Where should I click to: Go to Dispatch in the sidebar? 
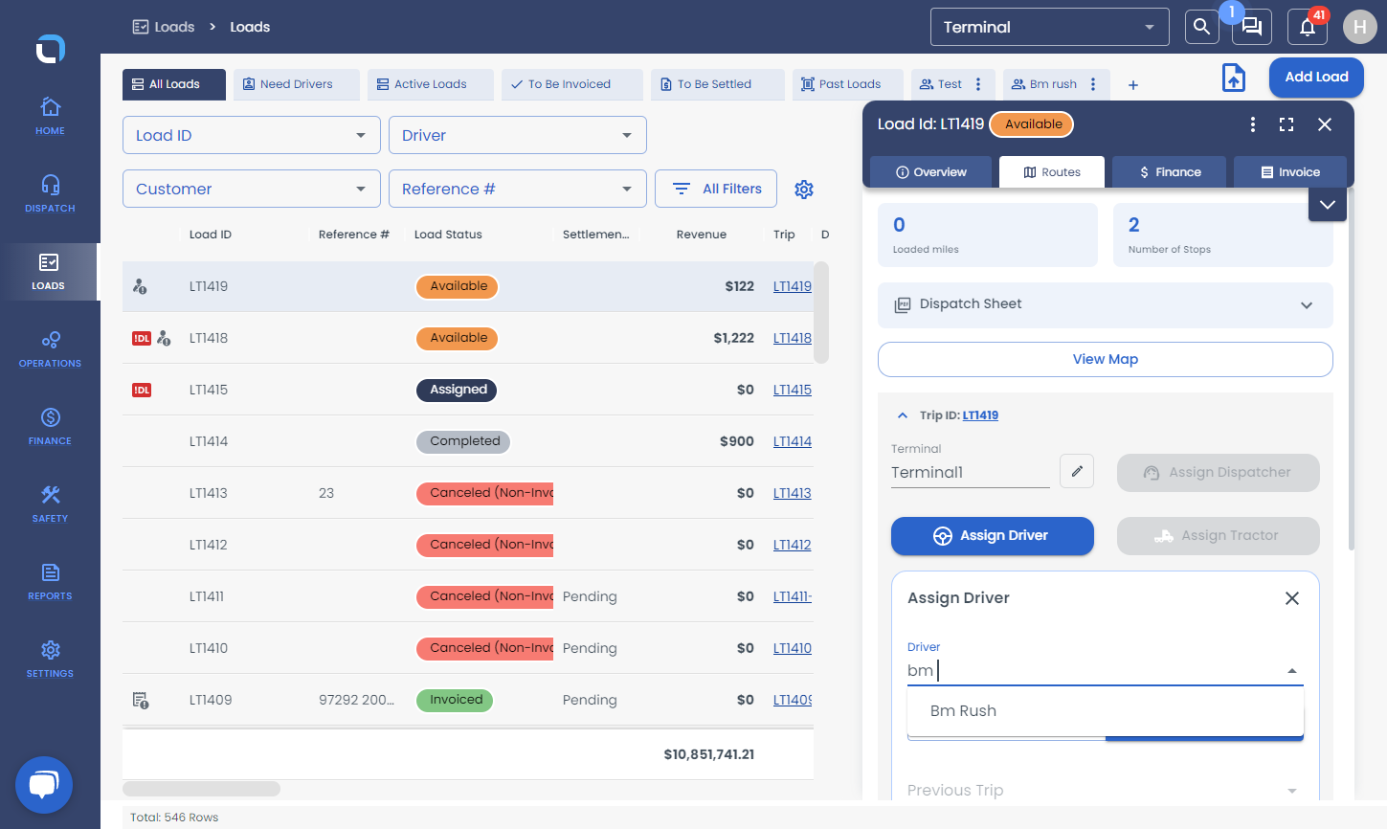(x=50, y=192)
